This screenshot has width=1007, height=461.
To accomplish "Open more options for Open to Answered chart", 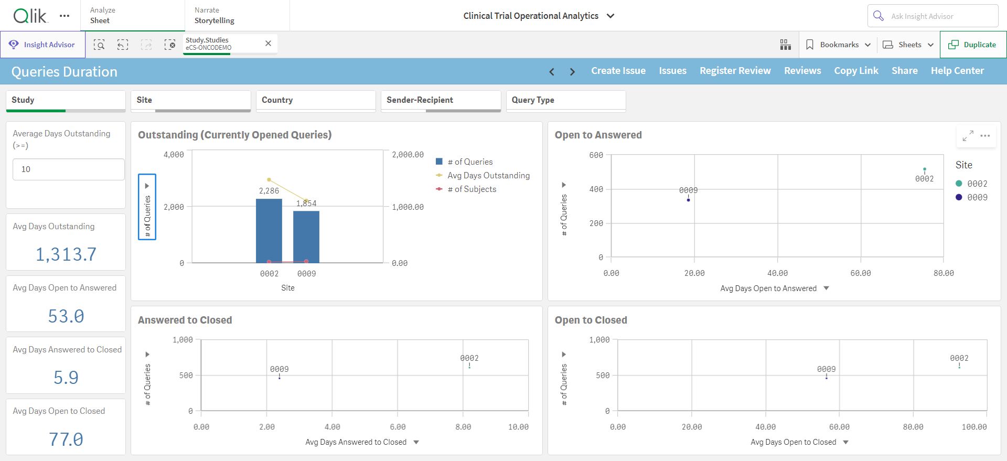I will [985, 136].
